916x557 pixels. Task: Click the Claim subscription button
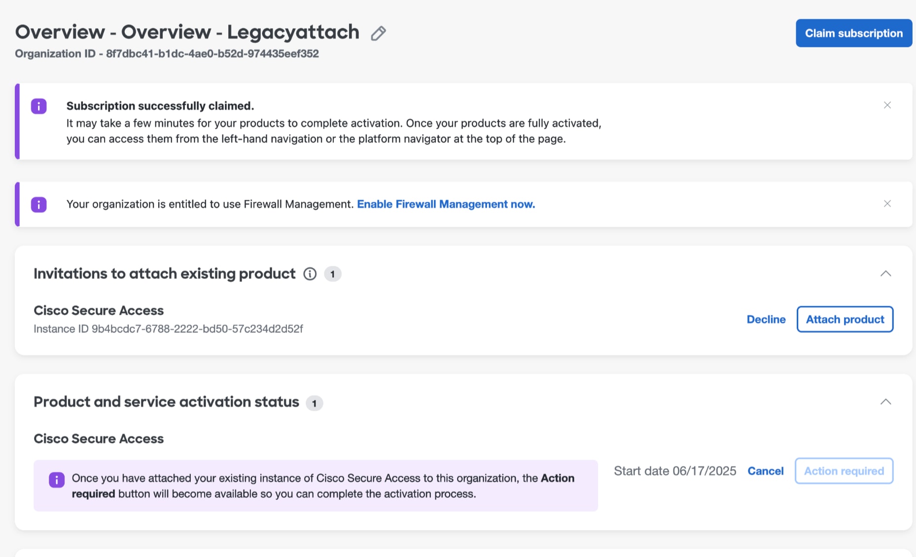[x=854, y=33]
